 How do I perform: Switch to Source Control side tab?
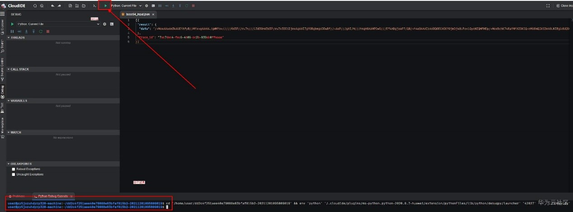[2, 69]
